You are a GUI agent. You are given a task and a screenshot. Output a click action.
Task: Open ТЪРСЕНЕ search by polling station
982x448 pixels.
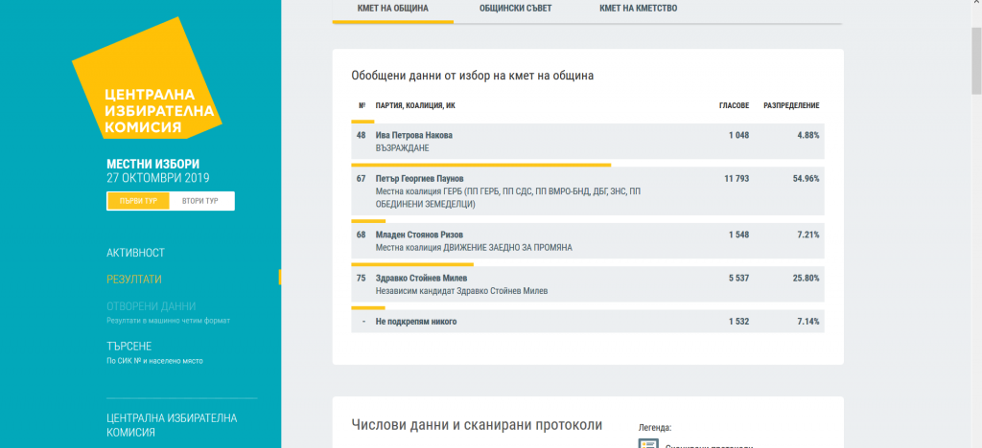coord(129,347)
